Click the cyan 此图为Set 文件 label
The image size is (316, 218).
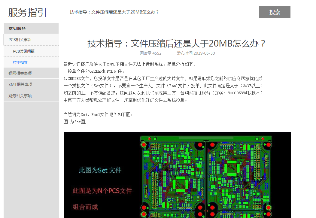click(100, 170)
